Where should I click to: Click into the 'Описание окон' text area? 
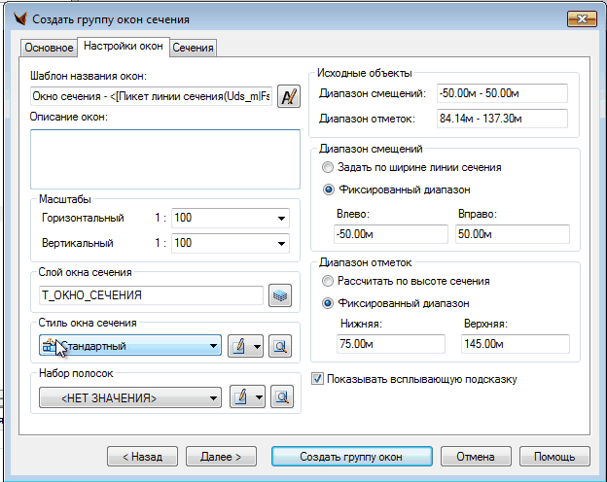pyautogui.click(x=164, y=158)
